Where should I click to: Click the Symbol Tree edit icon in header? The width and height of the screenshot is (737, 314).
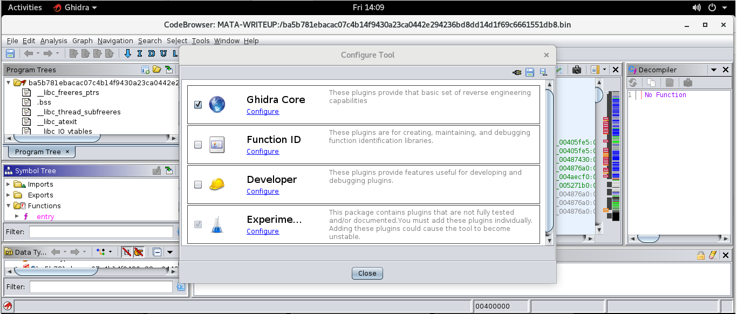pyautogui.click(x=156, y=170)
